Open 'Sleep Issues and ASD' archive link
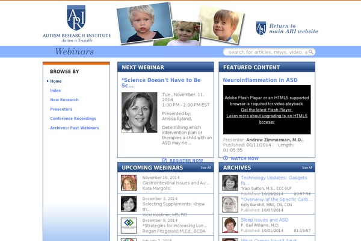The image size is (361, 241). [x=265, y=220]
